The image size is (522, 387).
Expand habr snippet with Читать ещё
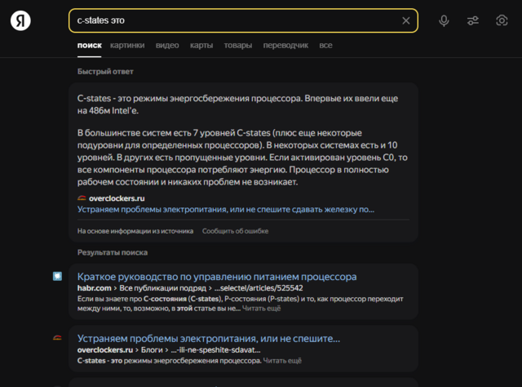[261, 309]
